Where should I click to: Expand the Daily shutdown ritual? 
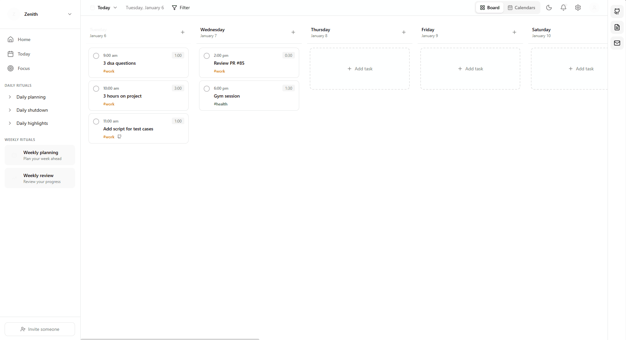(32, 110)
